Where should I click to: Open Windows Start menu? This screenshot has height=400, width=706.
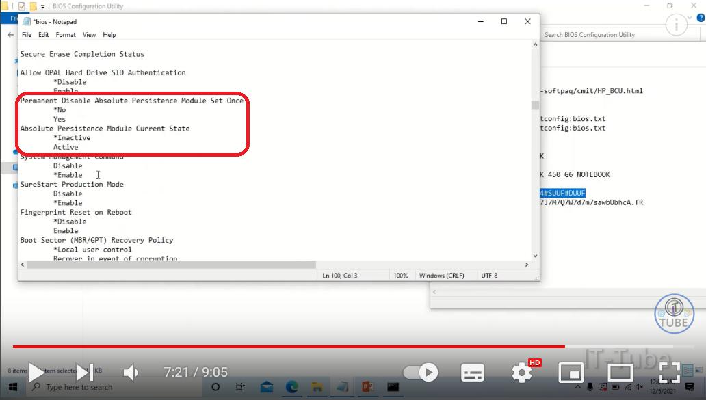coord(12,387)
